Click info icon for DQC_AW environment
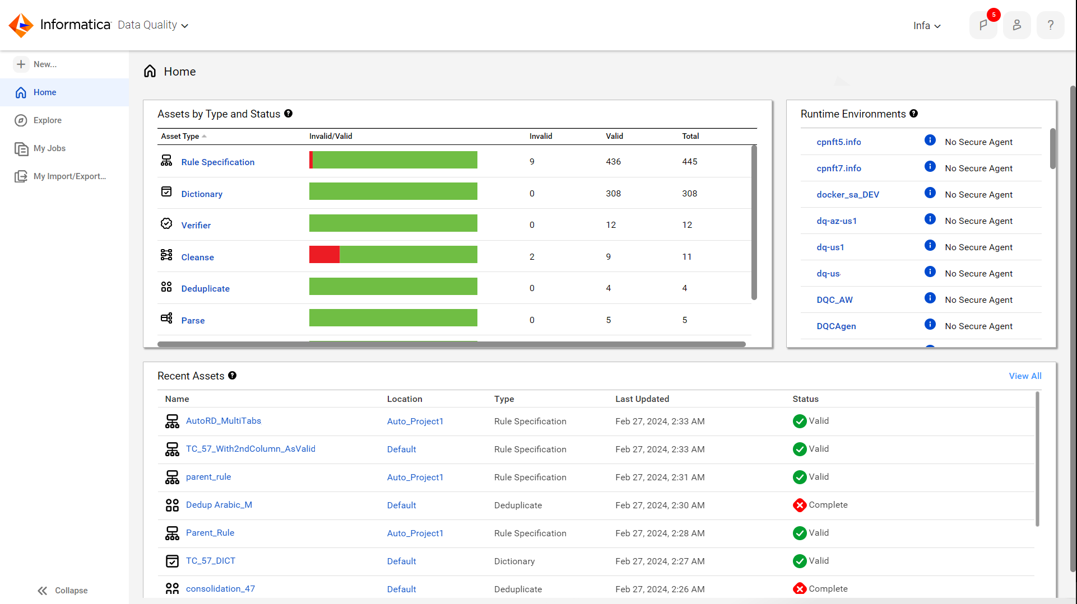 [x=930, y=298]
